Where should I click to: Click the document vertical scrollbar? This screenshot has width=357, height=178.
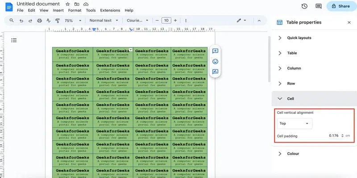(x=270, y=59)
